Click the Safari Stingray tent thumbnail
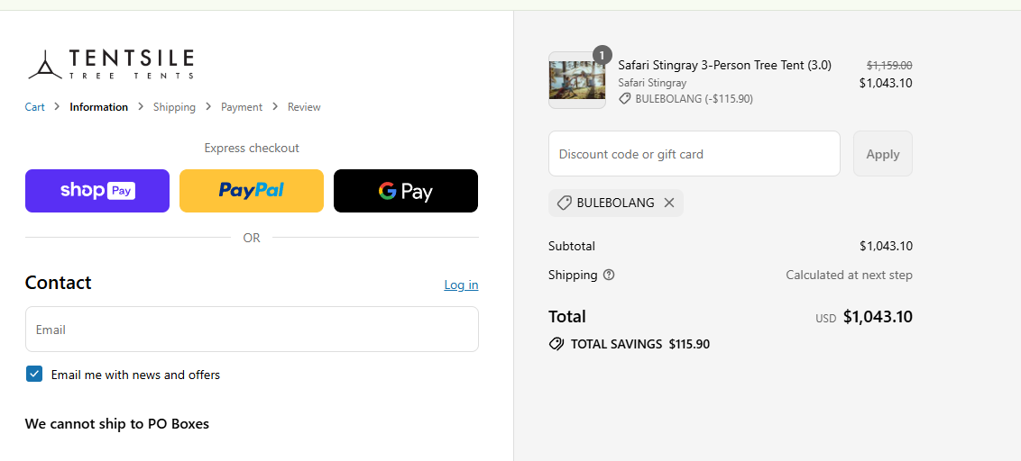This screenshot has height=461, width=1021. pos(577,80)
